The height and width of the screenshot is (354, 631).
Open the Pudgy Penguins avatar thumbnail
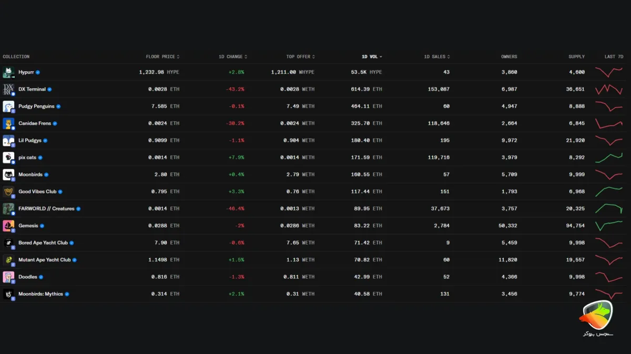[8, 106]
